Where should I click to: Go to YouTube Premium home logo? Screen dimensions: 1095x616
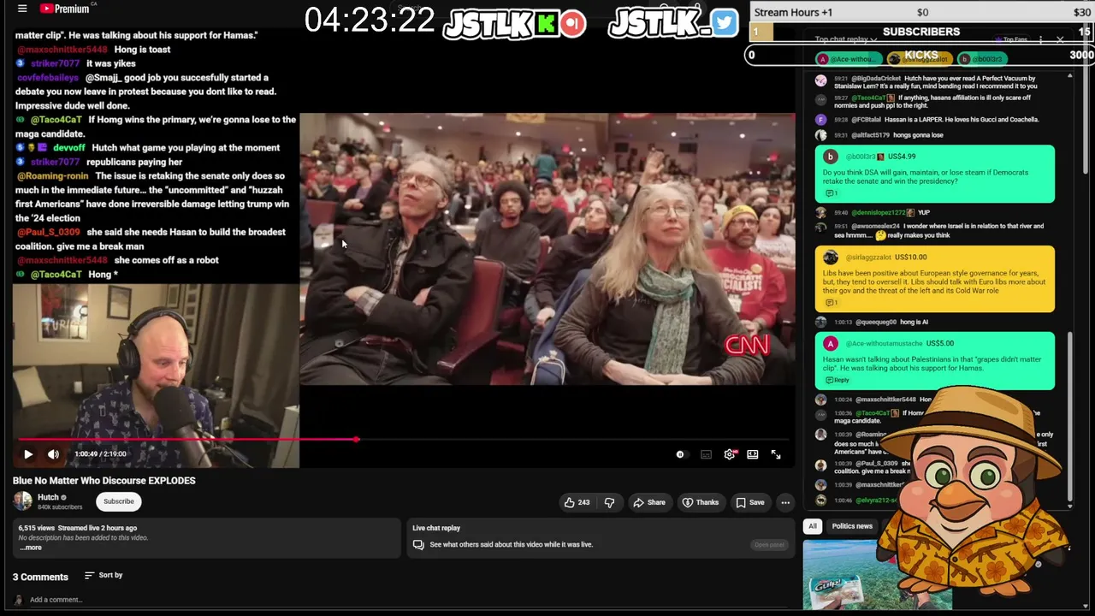[65, 9]
